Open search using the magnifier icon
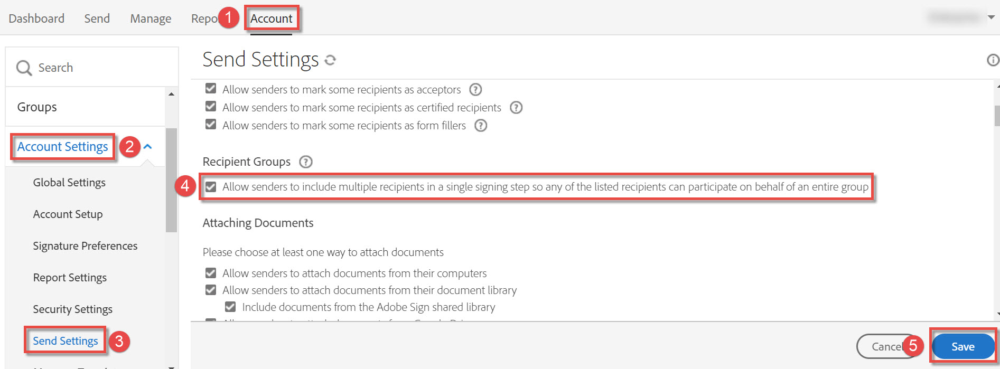Viewport: 1000px width, 369px height. [24, 67]
